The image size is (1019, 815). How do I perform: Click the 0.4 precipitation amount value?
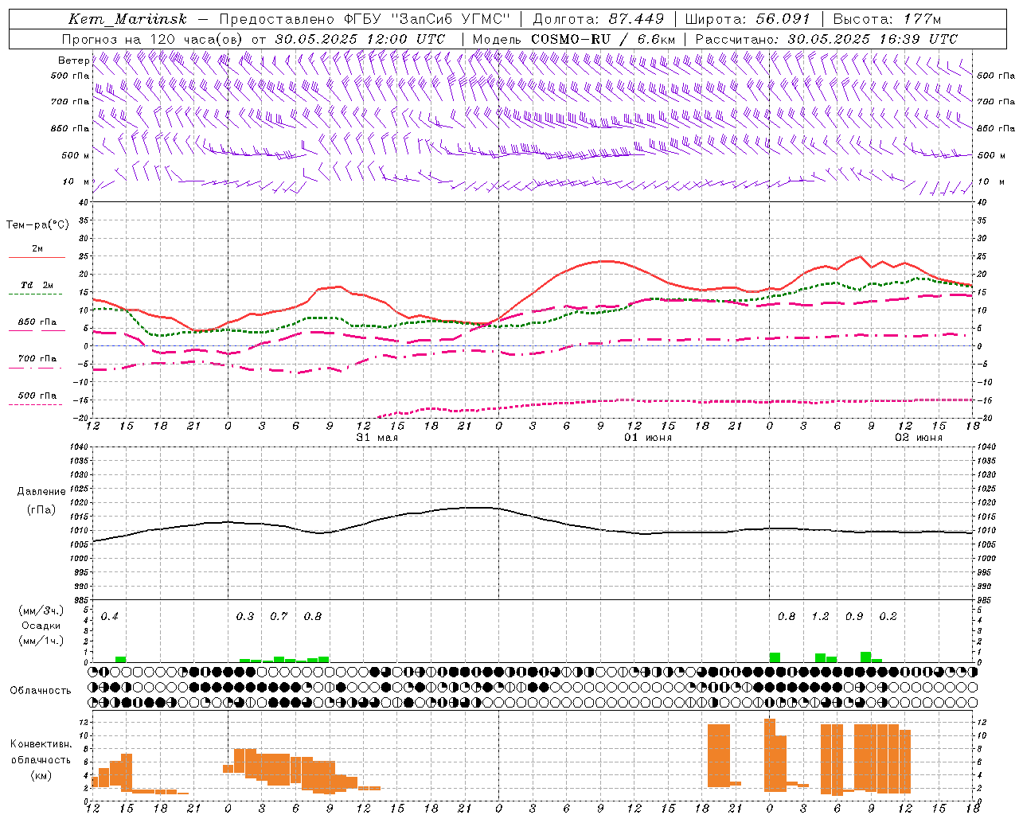pos(110,617)
